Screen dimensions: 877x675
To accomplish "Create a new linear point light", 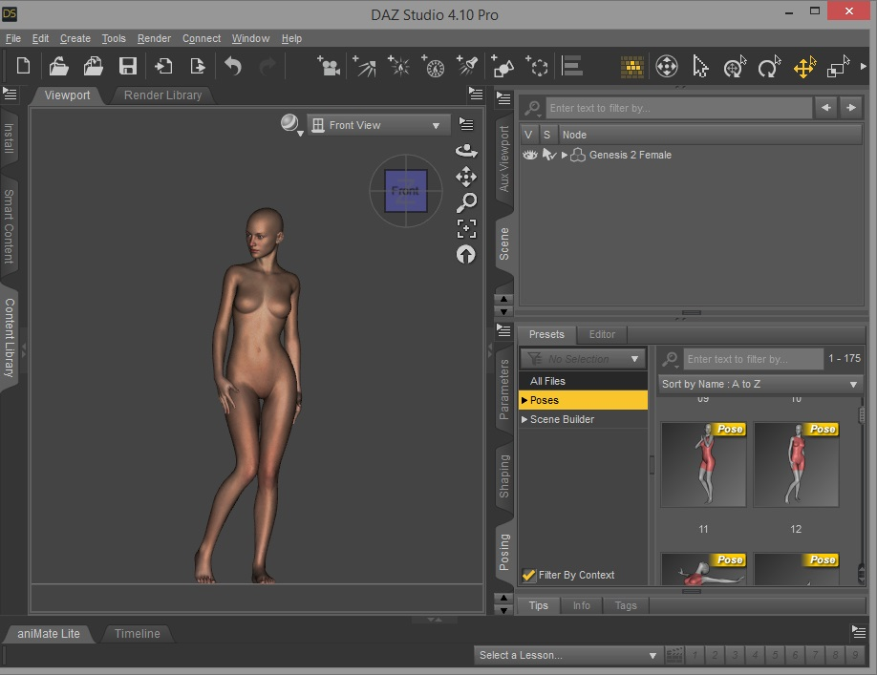I will (433, 66).
